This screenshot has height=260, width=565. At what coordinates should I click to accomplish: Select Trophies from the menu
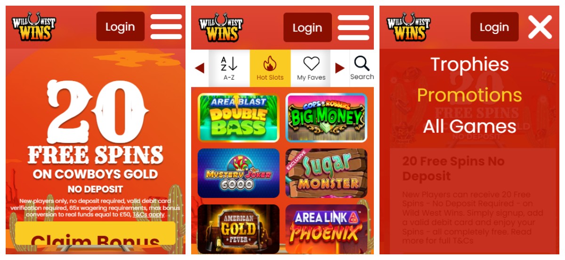point(469,65)
